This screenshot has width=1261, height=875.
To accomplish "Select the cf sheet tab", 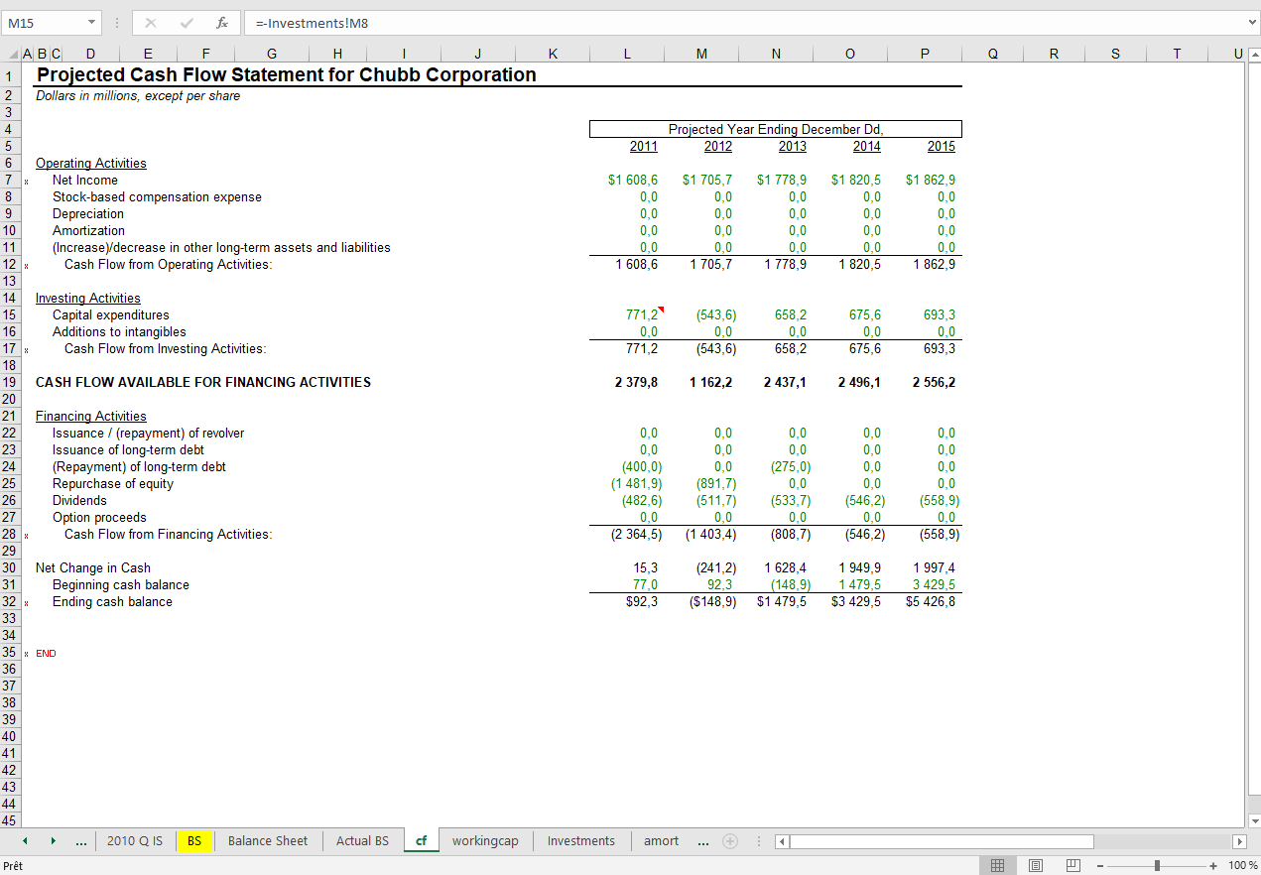I will pos(421,841).
